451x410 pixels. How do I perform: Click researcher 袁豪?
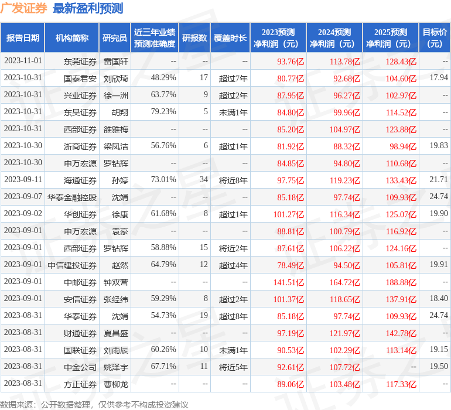[x=120, y=231]
